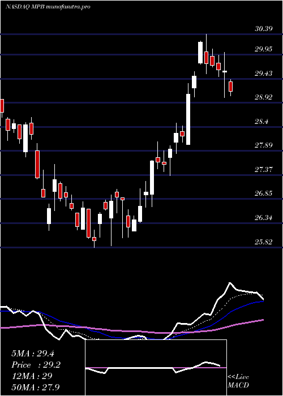
Task: Click the 27.37 price axis label
Action: 263,170
